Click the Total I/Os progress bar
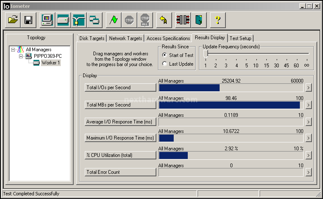 click(231, 88)
